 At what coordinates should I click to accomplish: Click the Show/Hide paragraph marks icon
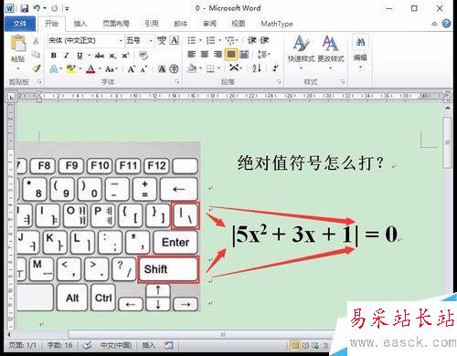pyautogui.click(x=275, y=68)
